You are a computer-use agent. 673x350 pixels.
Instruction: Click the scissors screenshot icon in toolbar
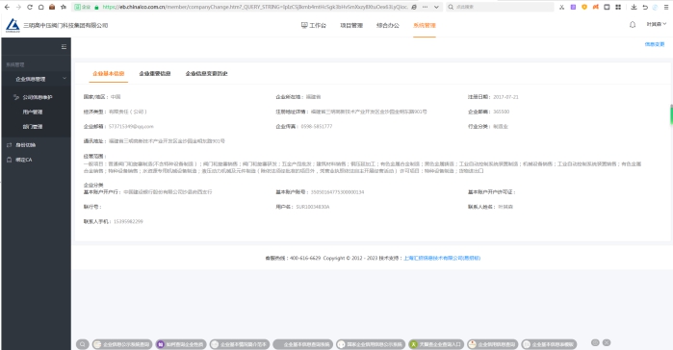[562, 7]
